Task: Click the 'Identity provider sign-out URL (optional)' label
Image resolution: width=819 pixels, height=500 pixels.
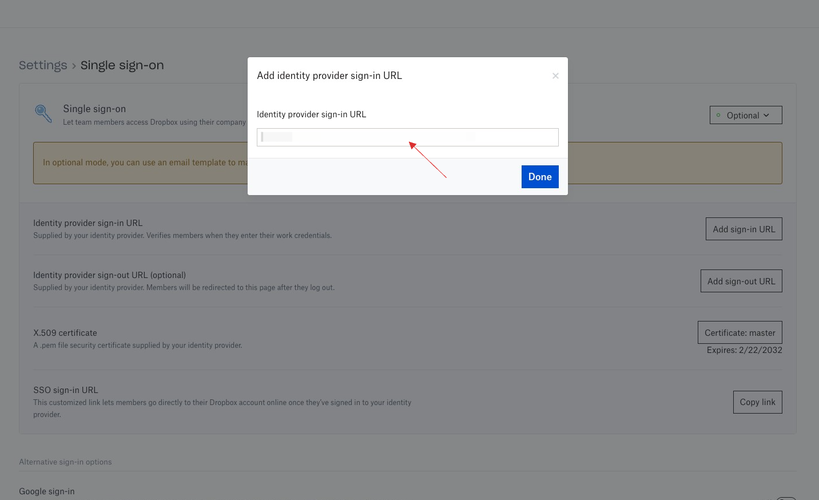Action: [109, 275]
